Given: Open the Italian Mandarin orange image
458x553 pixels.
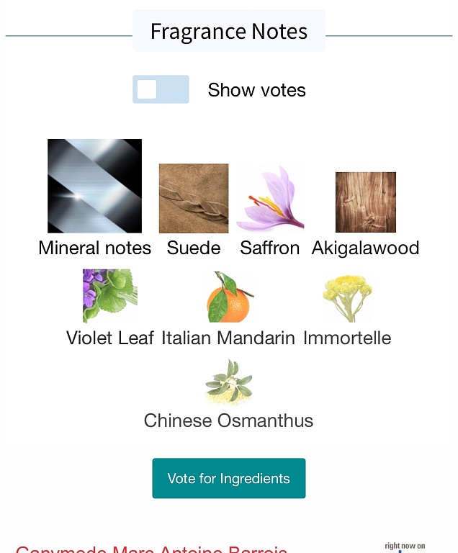Looking at the screenshot, I should pyautogui.click(x=229, y=296).
